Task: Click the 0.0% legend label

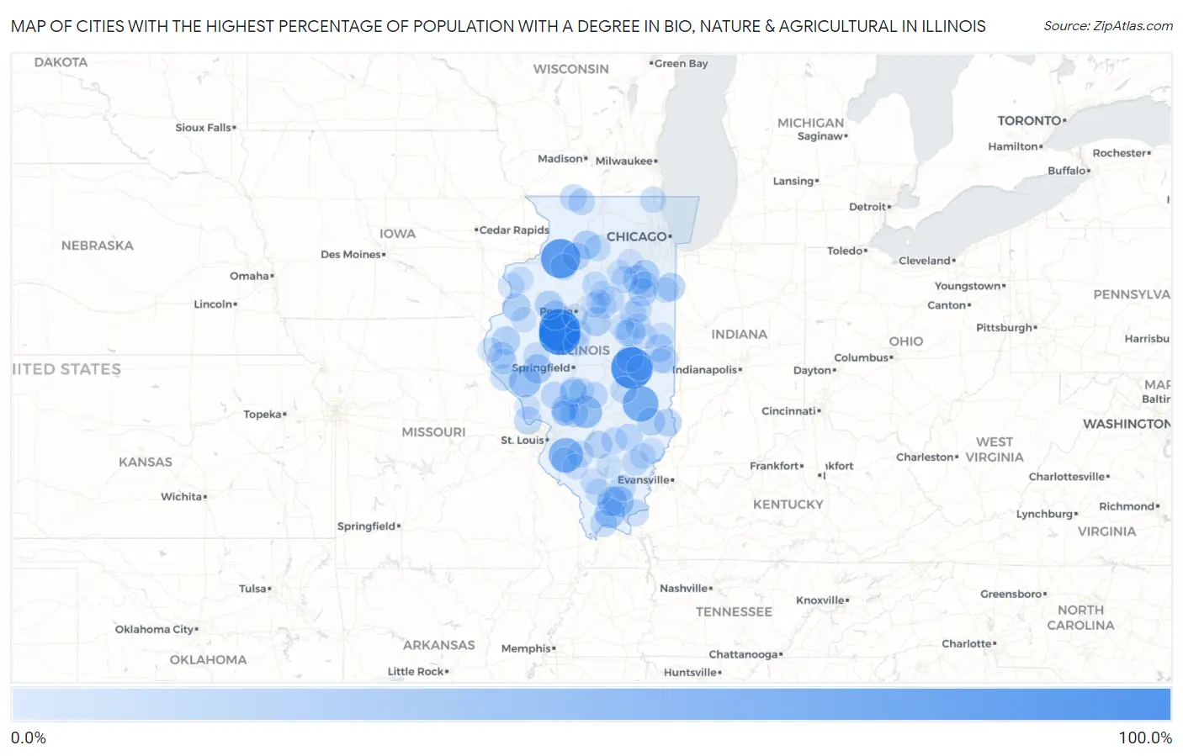Action: 29,738
